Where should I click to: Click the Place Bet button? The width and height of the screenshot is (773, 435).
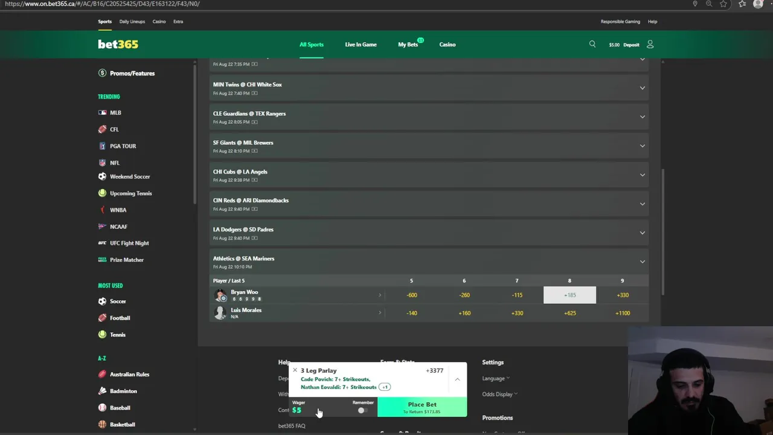[422, 407]
